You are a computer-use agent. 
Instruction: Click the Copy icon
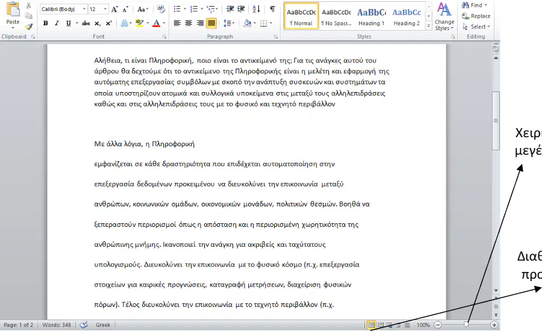point(29,16)
